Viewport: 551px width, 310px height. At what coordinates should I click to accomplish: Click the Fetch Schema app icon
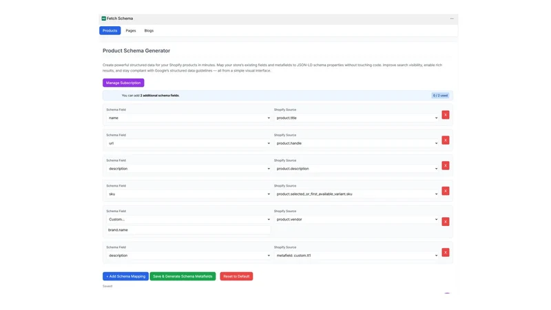104,19
